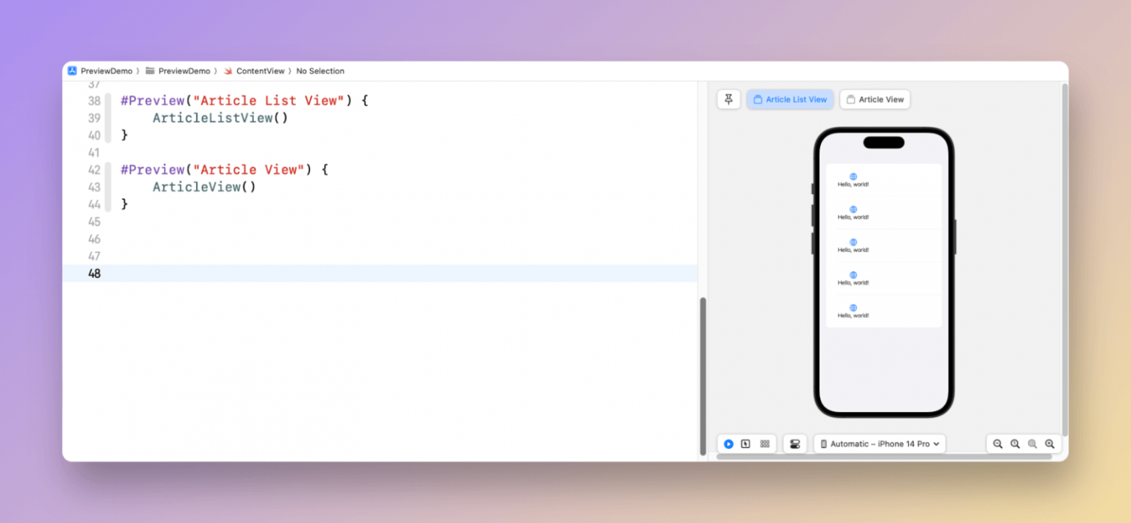Viewport: 1131px width, 523px height.
Task: Click the ContentView file icon in the breadcrumb
Action: coord(229,71)
